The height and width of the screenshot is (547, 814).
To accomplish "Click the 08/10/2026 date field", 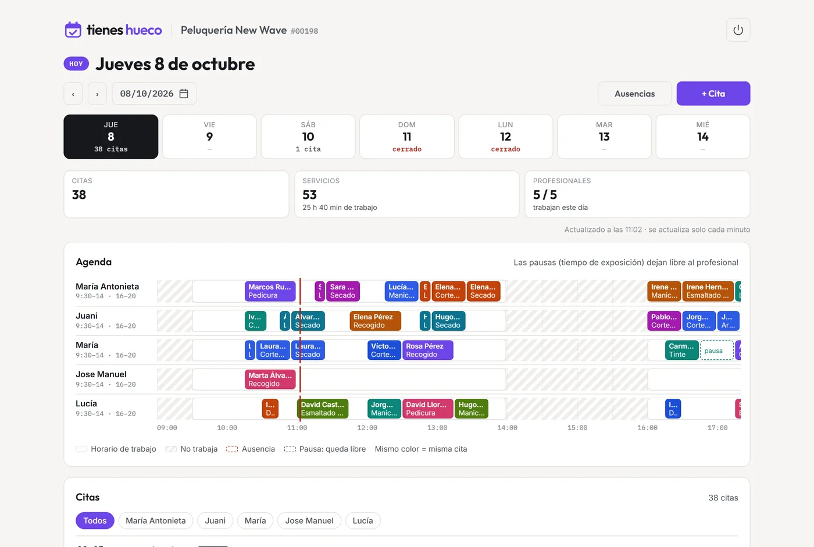I will [154, 94].
